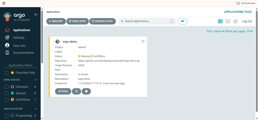This screenshot has width=258, height=120.
Task: Switch to tiles grid view
Action: [x=220, y=21]
